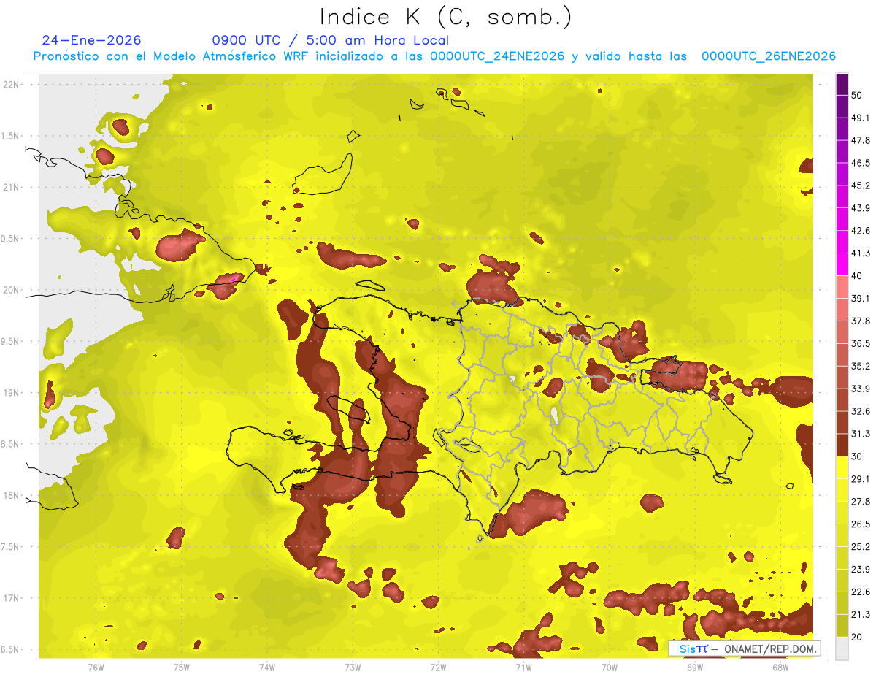Viewport: 876px width, 677px height.
Task: Click the colorbar value '49.1'
Action: tap(860, 118)
